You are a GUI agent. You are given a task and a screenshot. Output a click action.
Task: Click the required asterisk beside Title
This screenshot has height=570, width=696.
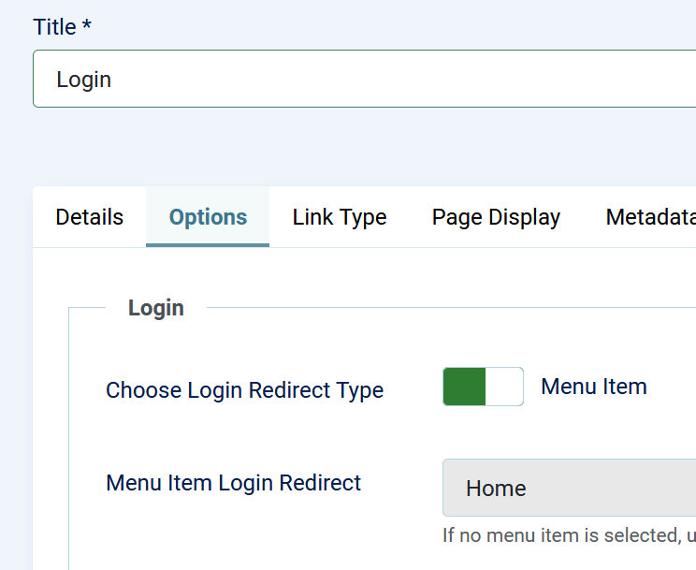pyautogui.click(x=87, y=26)
